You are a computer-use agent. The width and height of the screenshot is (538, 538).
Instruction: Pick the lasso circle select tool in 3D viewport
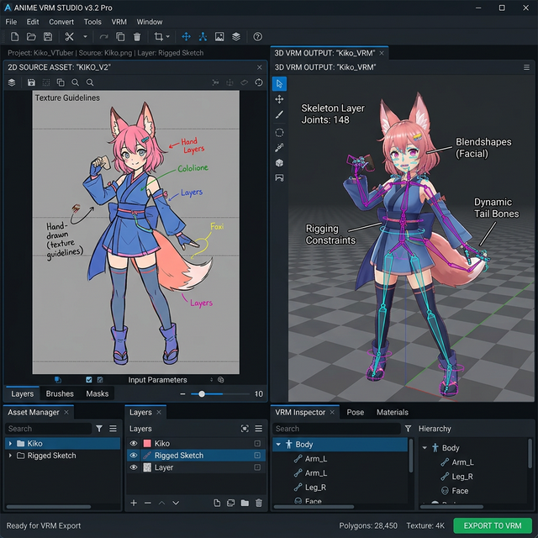pyautogui.click(x=279, y=133)
